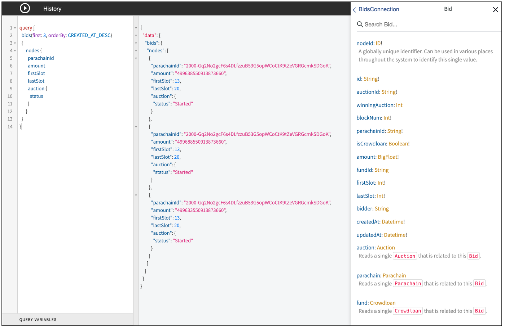Open the parachainId field in docs panel
The width and height of the screenshot is (505, 329).
371,131
